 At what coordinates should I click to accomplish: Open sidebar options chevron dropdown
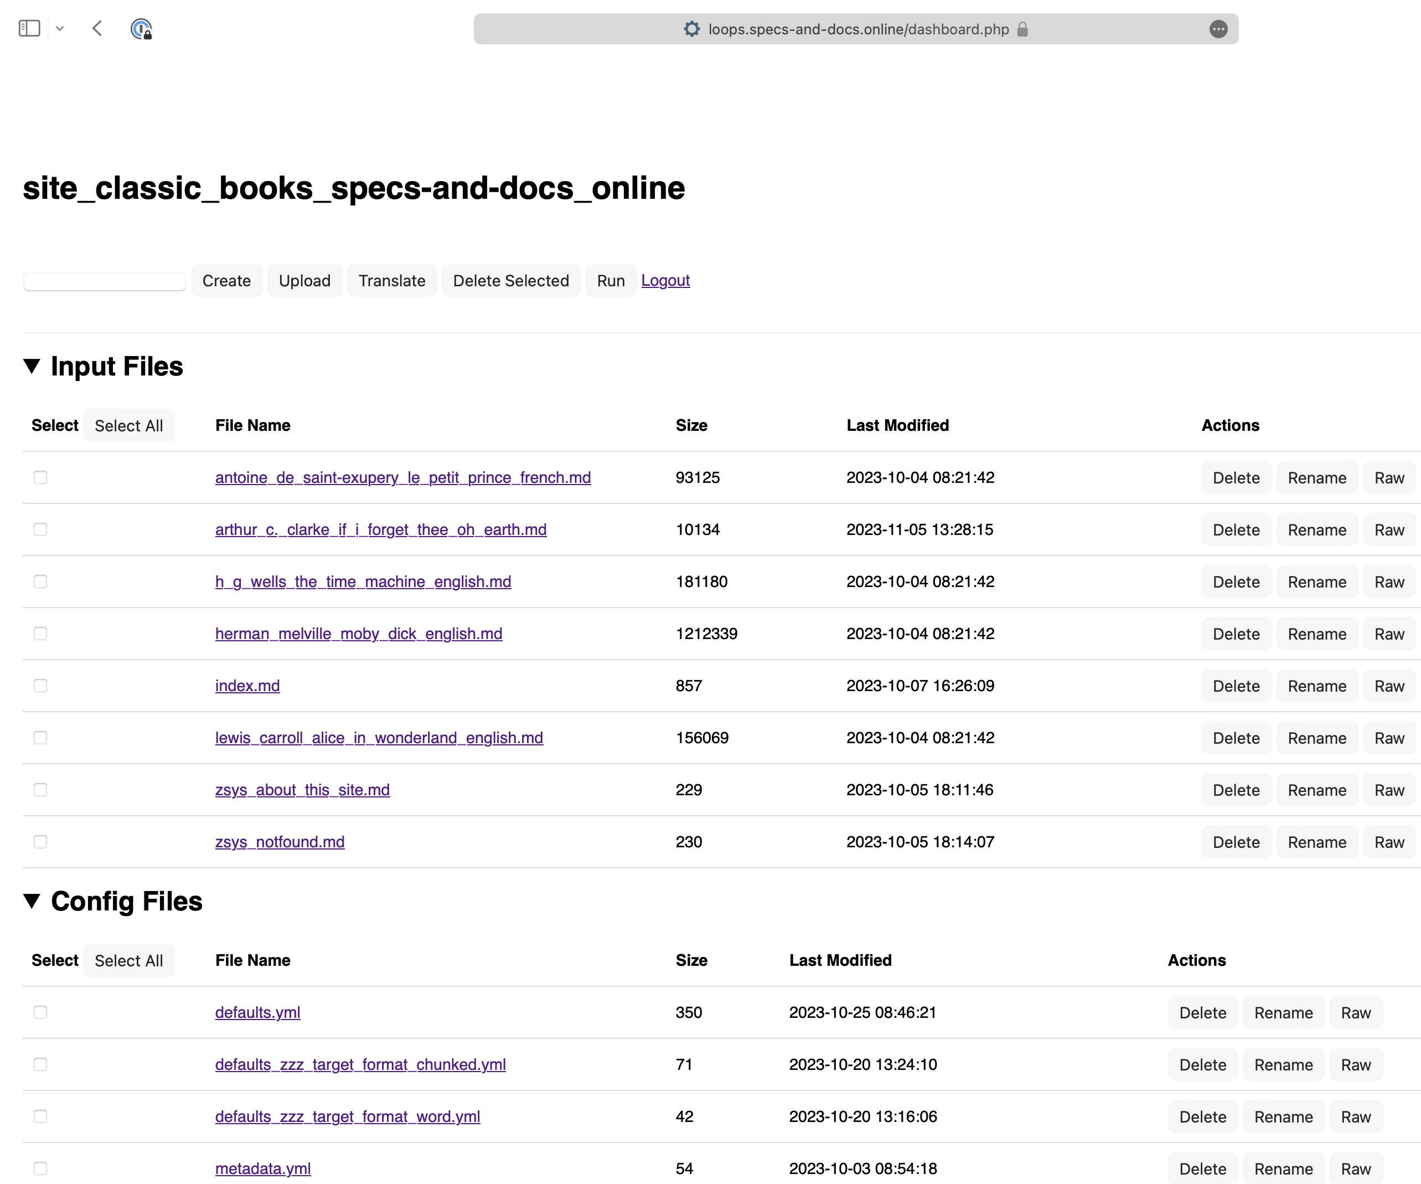click(60, 28)
